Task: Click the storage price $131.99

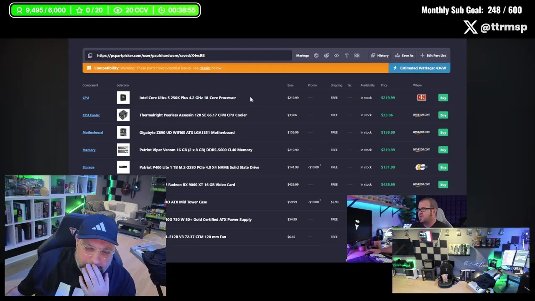Action: tap(388, 167)
